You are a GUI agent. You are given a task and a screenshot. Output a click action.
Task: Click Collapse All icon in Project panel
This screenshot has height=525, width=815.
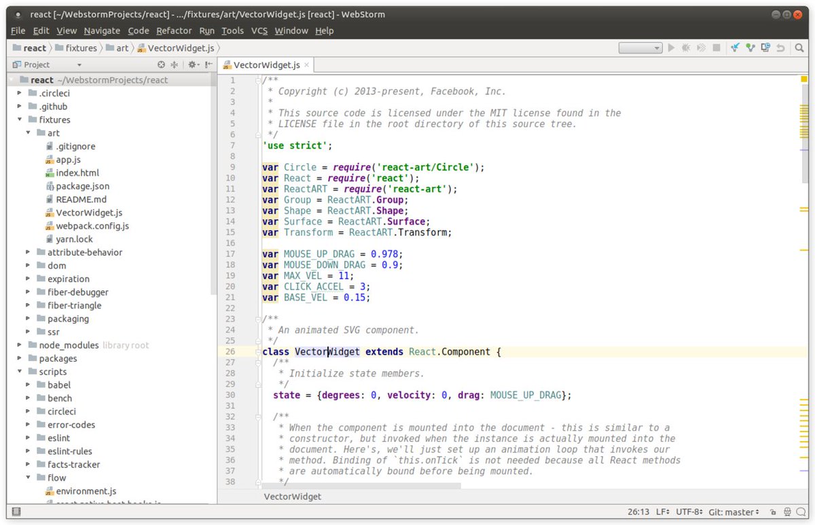[174, 65]
